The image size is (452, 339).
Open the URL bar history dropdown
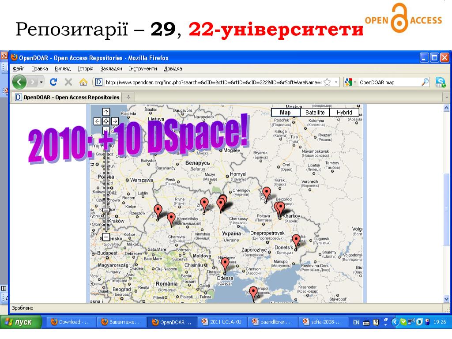(x=336, y=83)
